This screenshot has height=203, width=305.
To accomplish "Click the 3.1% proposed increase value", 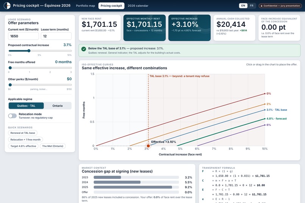I will click(67, 45).
